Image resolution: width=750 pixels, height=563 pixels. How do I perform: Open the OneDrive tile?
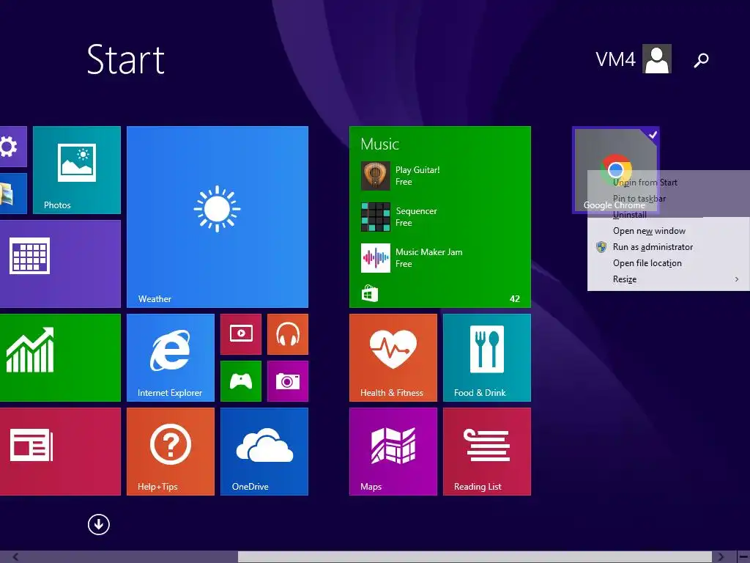[264, 452]
